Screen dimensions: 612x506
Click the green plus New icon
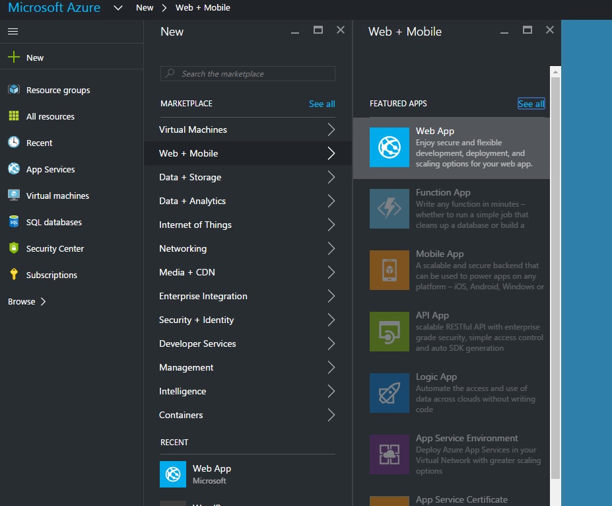[x=14, y=57]
